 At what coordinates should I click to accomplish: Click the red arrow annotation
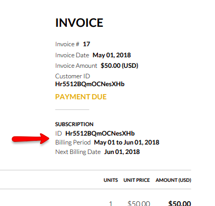coord(31,139)
